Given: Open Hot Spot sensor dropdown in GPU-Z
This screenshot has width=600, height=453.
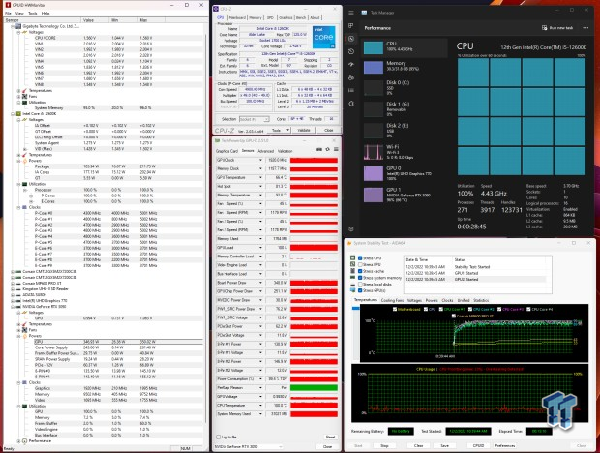Looking at the screenshot, I should tap(260, 186).
